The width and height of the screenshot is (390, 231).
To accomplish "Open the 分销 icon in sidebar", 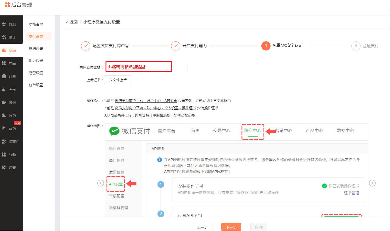I will [x=4, y=115].
